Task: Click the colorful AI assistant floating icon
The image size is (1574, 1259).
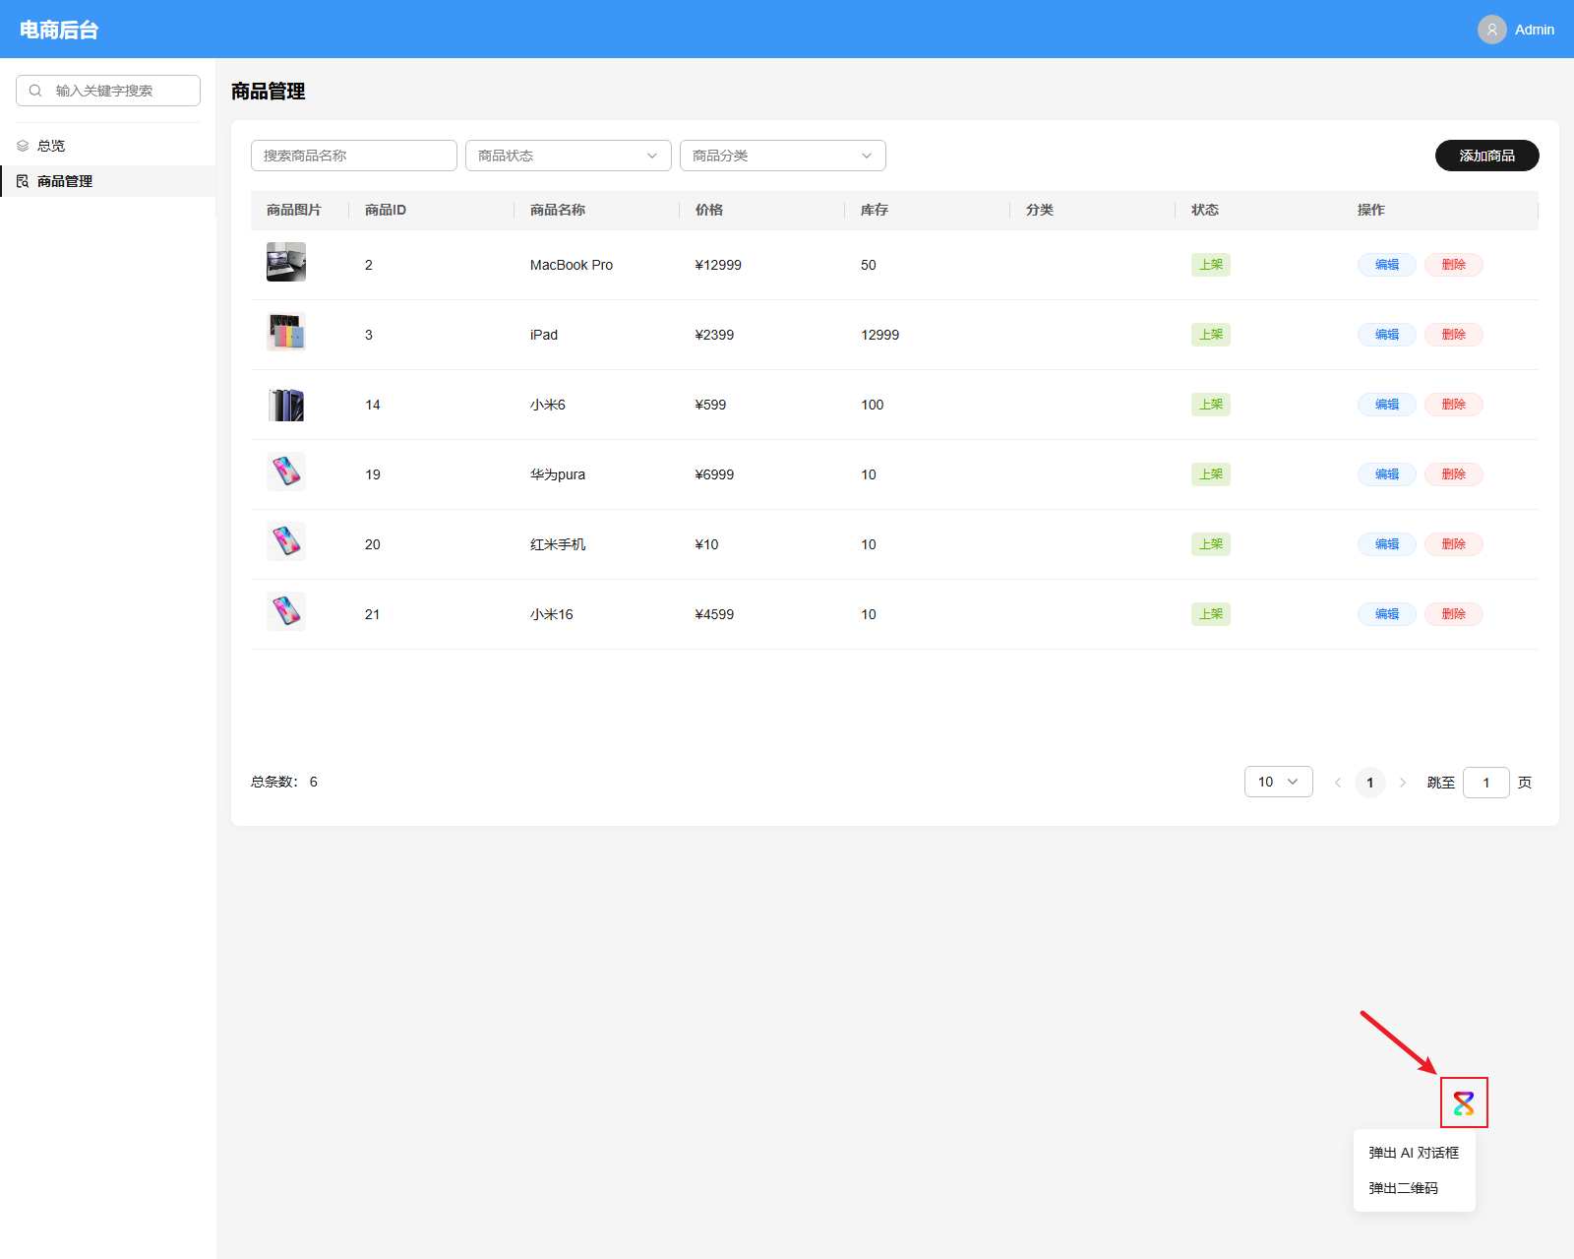Action: tap(1464, 1103)
